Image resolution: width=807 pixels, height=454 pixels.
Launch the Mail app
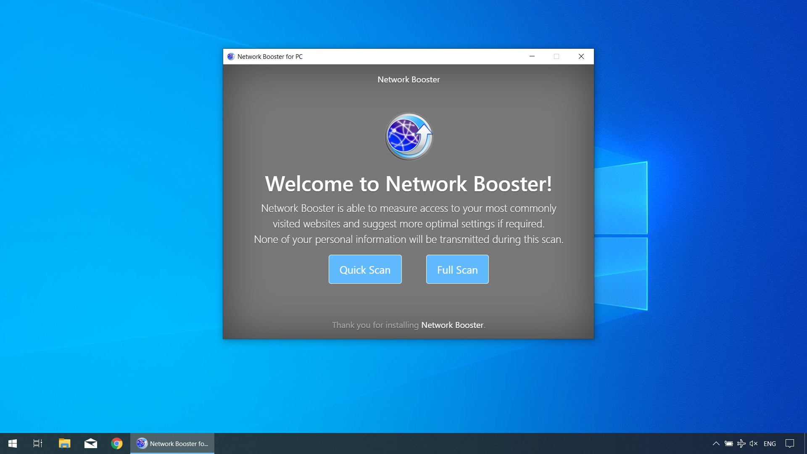90,443
